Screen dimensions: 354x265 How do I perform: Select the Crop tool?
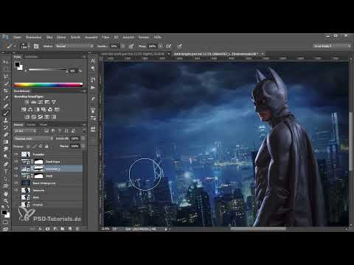point(5,91)
